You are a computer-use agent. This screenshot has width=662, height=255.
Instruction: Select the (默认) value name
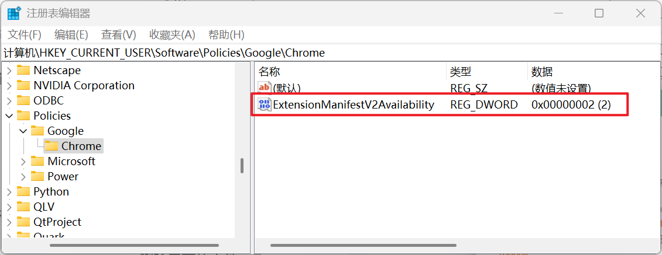point(287,88)
